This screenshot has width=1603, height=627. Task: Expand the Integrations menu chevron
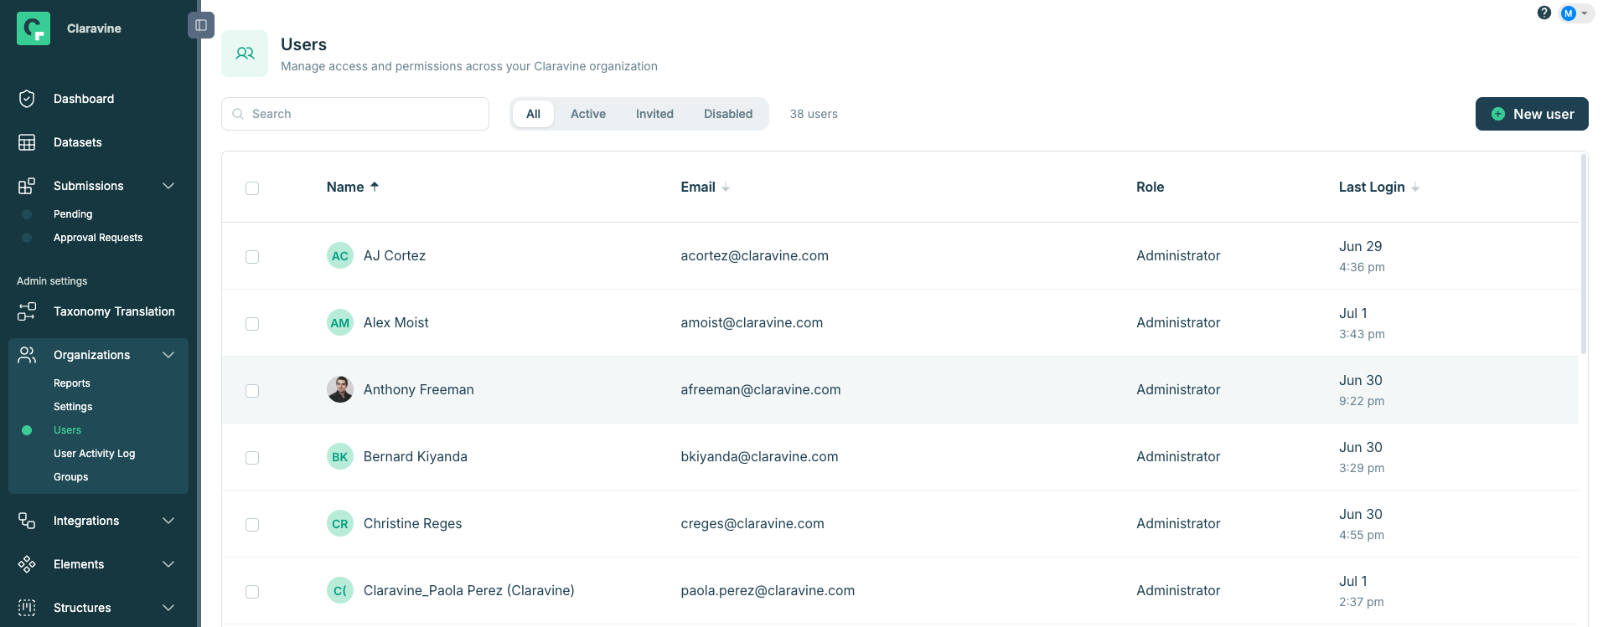pyautogui.click(x=168, y=521)
